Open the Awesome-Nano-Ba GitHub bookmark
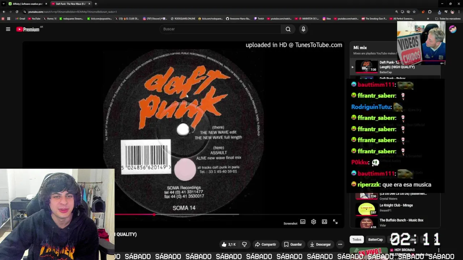This screenshot has height=260, width=463. [x=238, y=18]
